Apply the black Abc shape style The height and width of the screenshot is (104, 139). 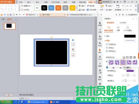(44, 8)
